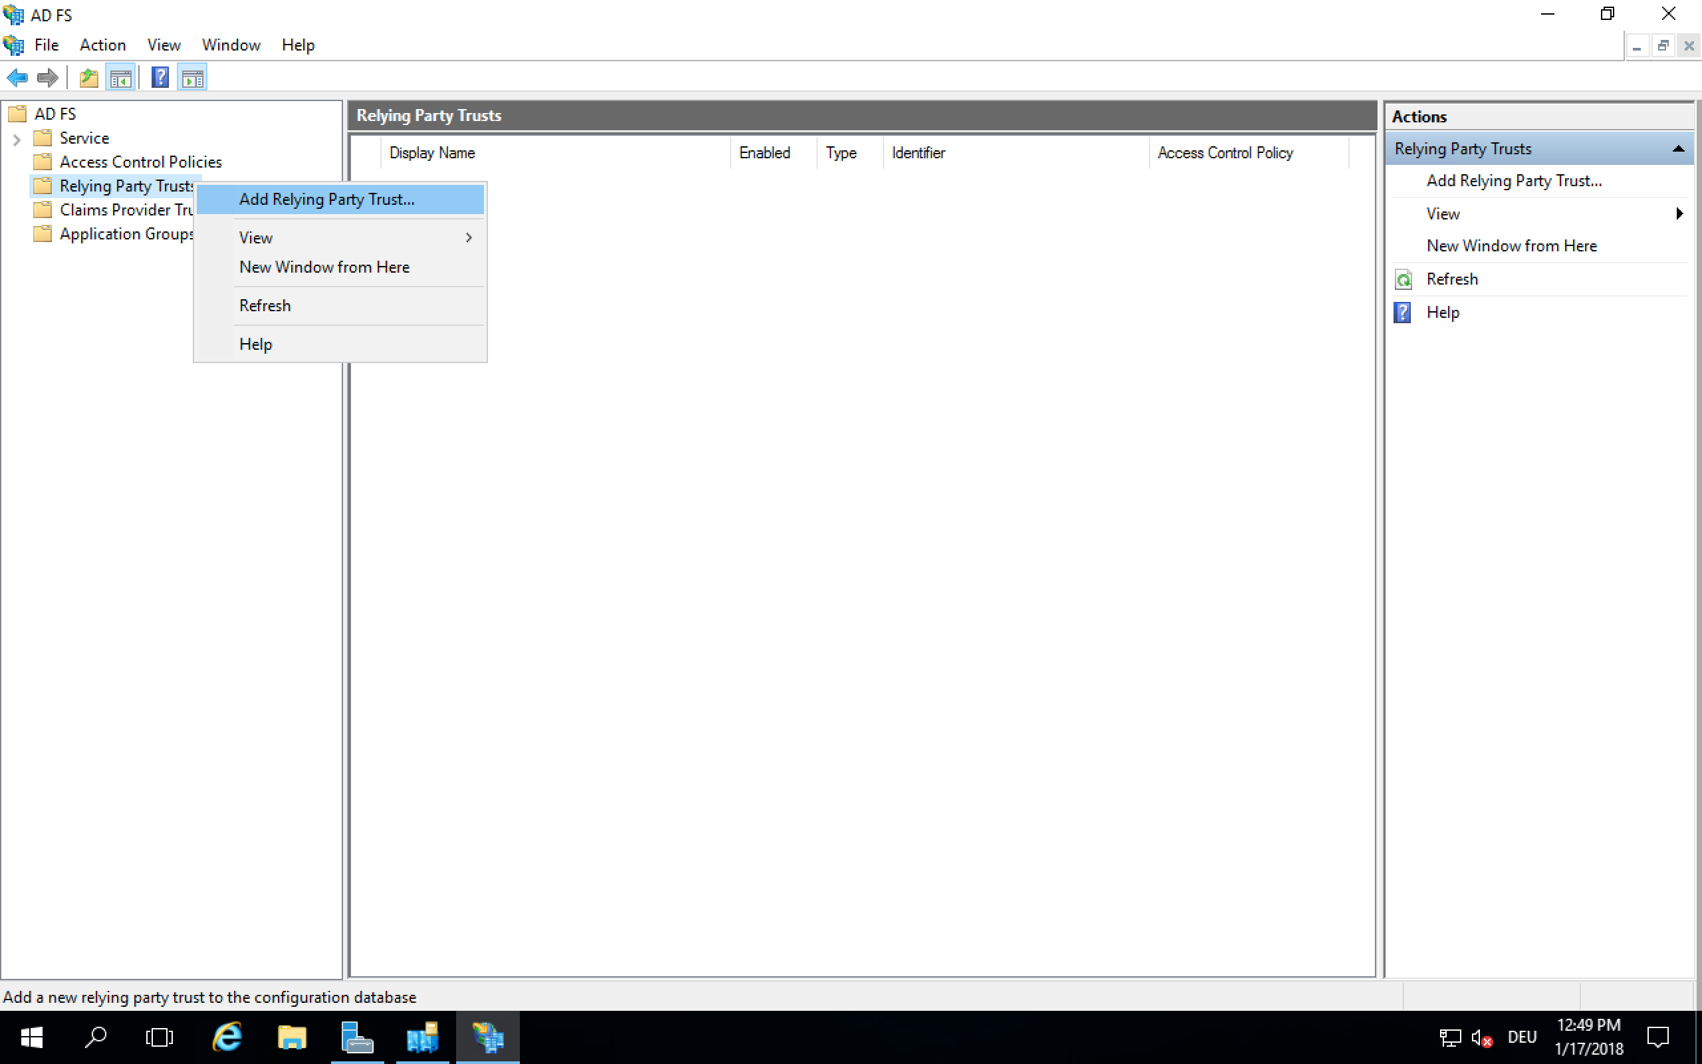
Task: Click the Application Groups folder icon
Action: 43,233
